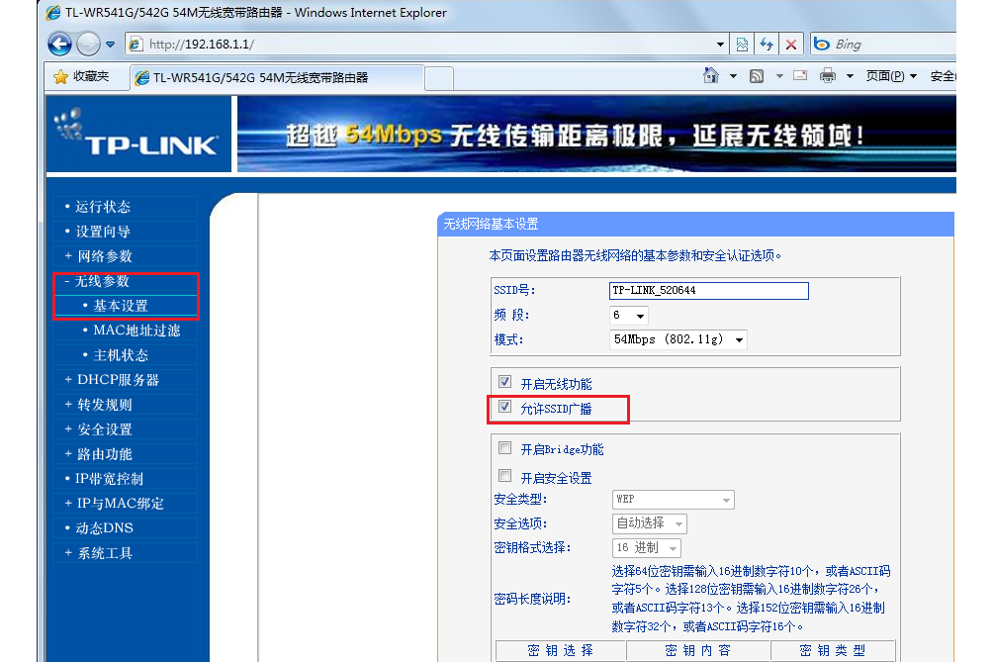The image size is (993, 662).
Task: Click the 无线网络基本设置 panel title
Action: coord(491,225)
